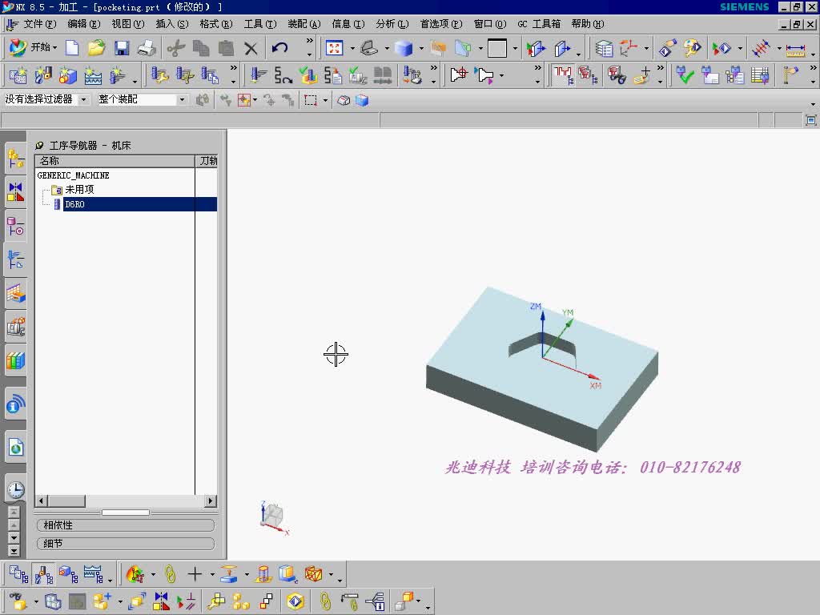The image size is (820, 615).
Task: Switch to Machining Method View
Action: tap(93, 574)
